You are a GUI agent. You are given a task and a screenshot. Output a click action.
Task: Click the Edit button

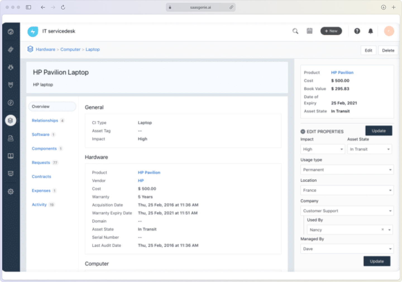point(368,50)
